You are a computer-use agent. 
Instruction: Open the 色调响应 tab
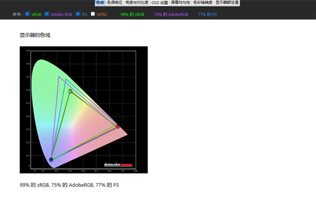click(x=114, y=2)
